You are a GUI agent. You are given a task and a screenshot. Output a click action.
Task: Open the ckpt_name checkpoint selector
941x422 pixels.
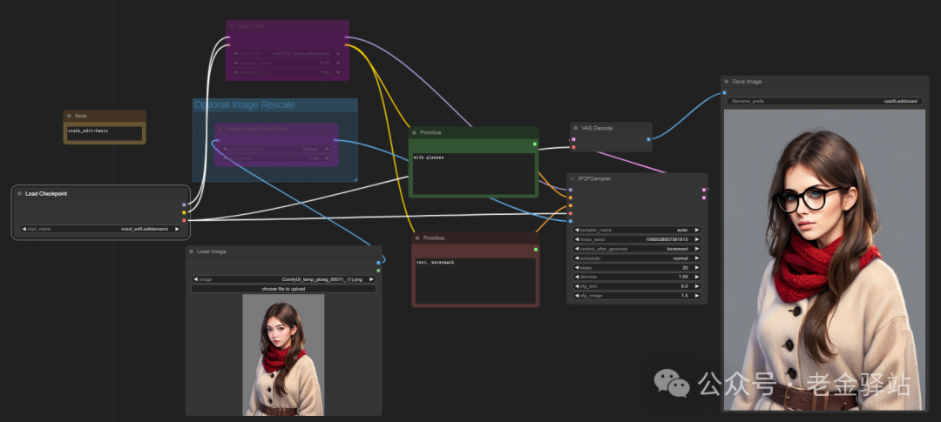click(102, 229)
